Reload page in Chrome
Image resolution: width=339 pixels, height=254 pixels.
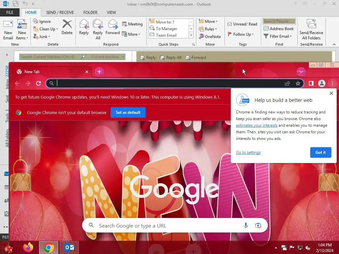(38, 83)
